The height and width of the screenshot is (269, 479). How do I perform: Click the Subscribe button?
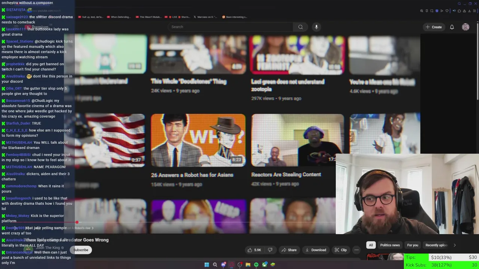point(80,250)
